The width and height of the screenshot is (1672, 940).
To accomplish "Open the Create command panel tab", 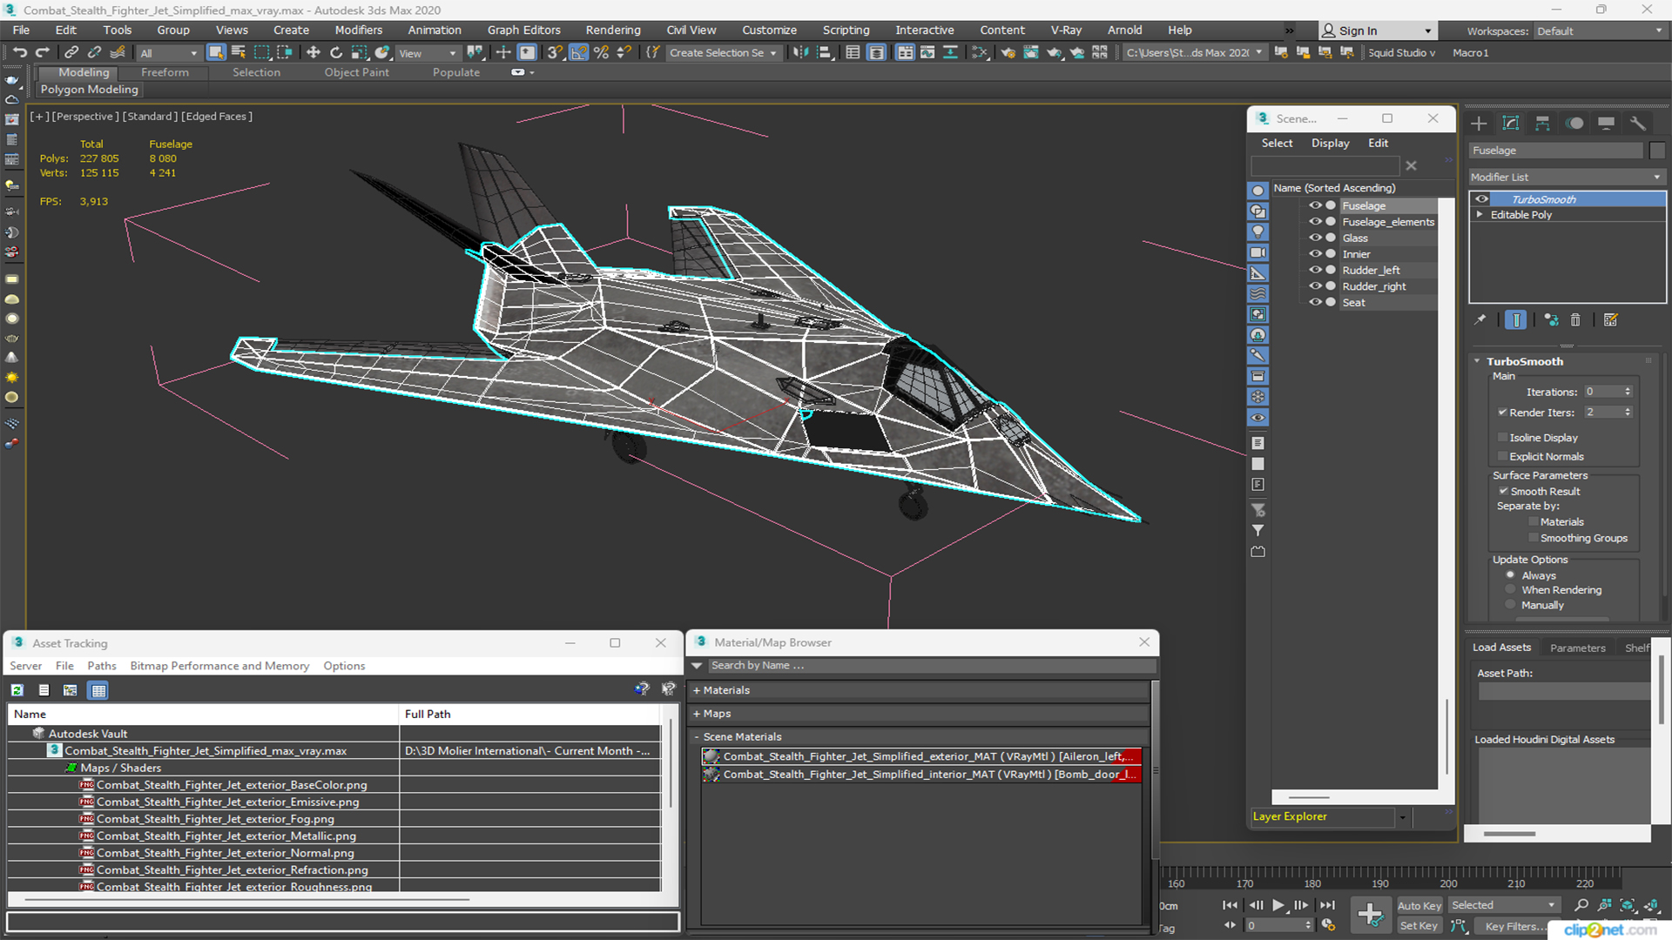I will coord(1479,124).
